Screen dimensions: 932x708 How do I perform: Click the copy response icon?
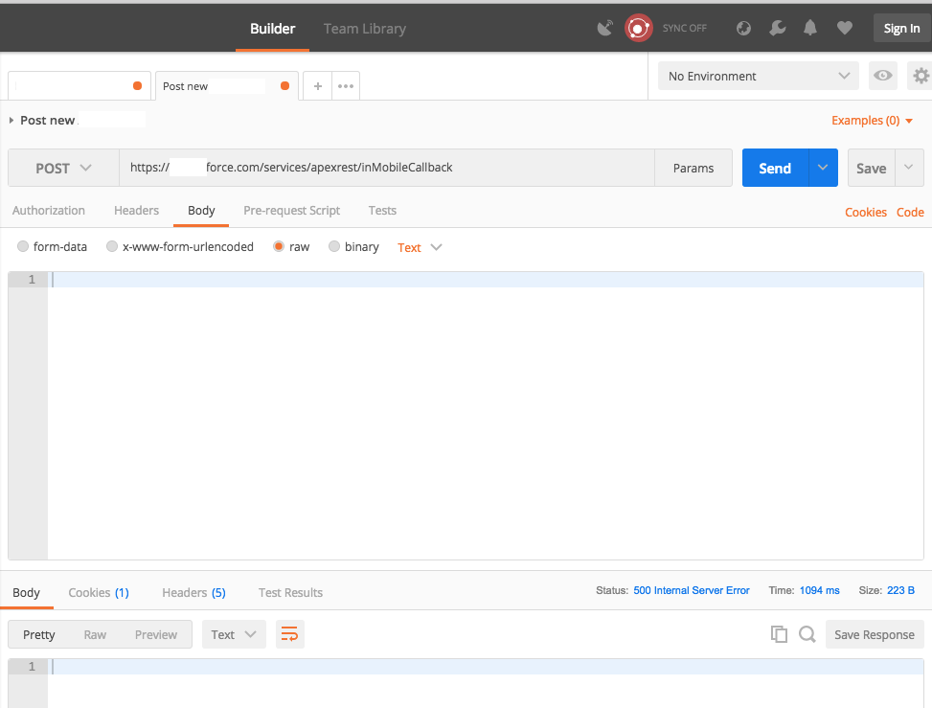(779, 633)
